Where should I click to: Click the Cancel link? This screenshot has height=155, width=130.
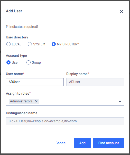[x=61, y=143]
